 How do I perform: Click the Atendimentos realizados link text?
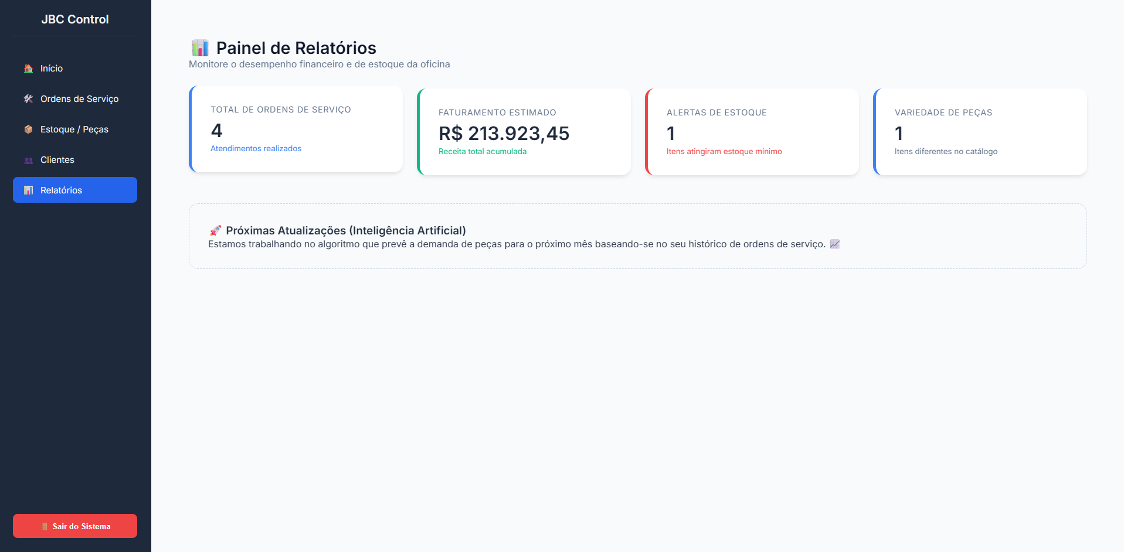click(x=256, y=148)
